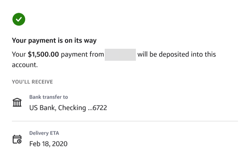Image resolution: width=247 pixels, height=153 pixels.
Task: Click the word "account." ending the sentence
Action: (x=25, y=65)
